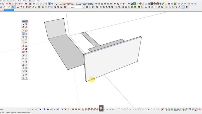Image resolution: width=202 pixels, height=114 pixels.
Task: Select Polygon tool in Large Tool Set
Action: point(26,37)
